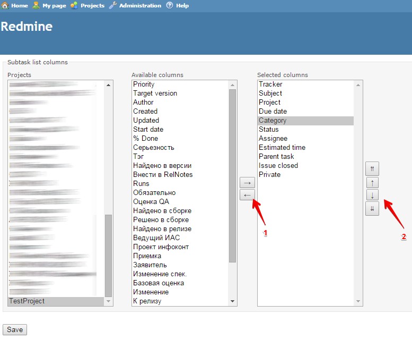This screenshot has height=339, width=412.
Task: Click Projects list scrollbar thumb
Action: [x=108, y=256]
